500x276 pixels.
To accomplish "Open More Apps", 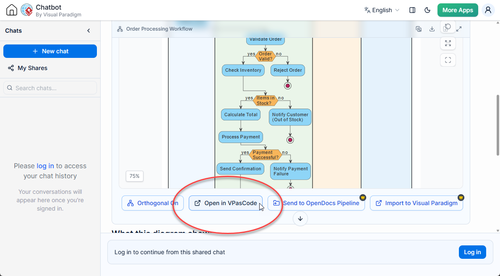I will click(x=458, y=10).
